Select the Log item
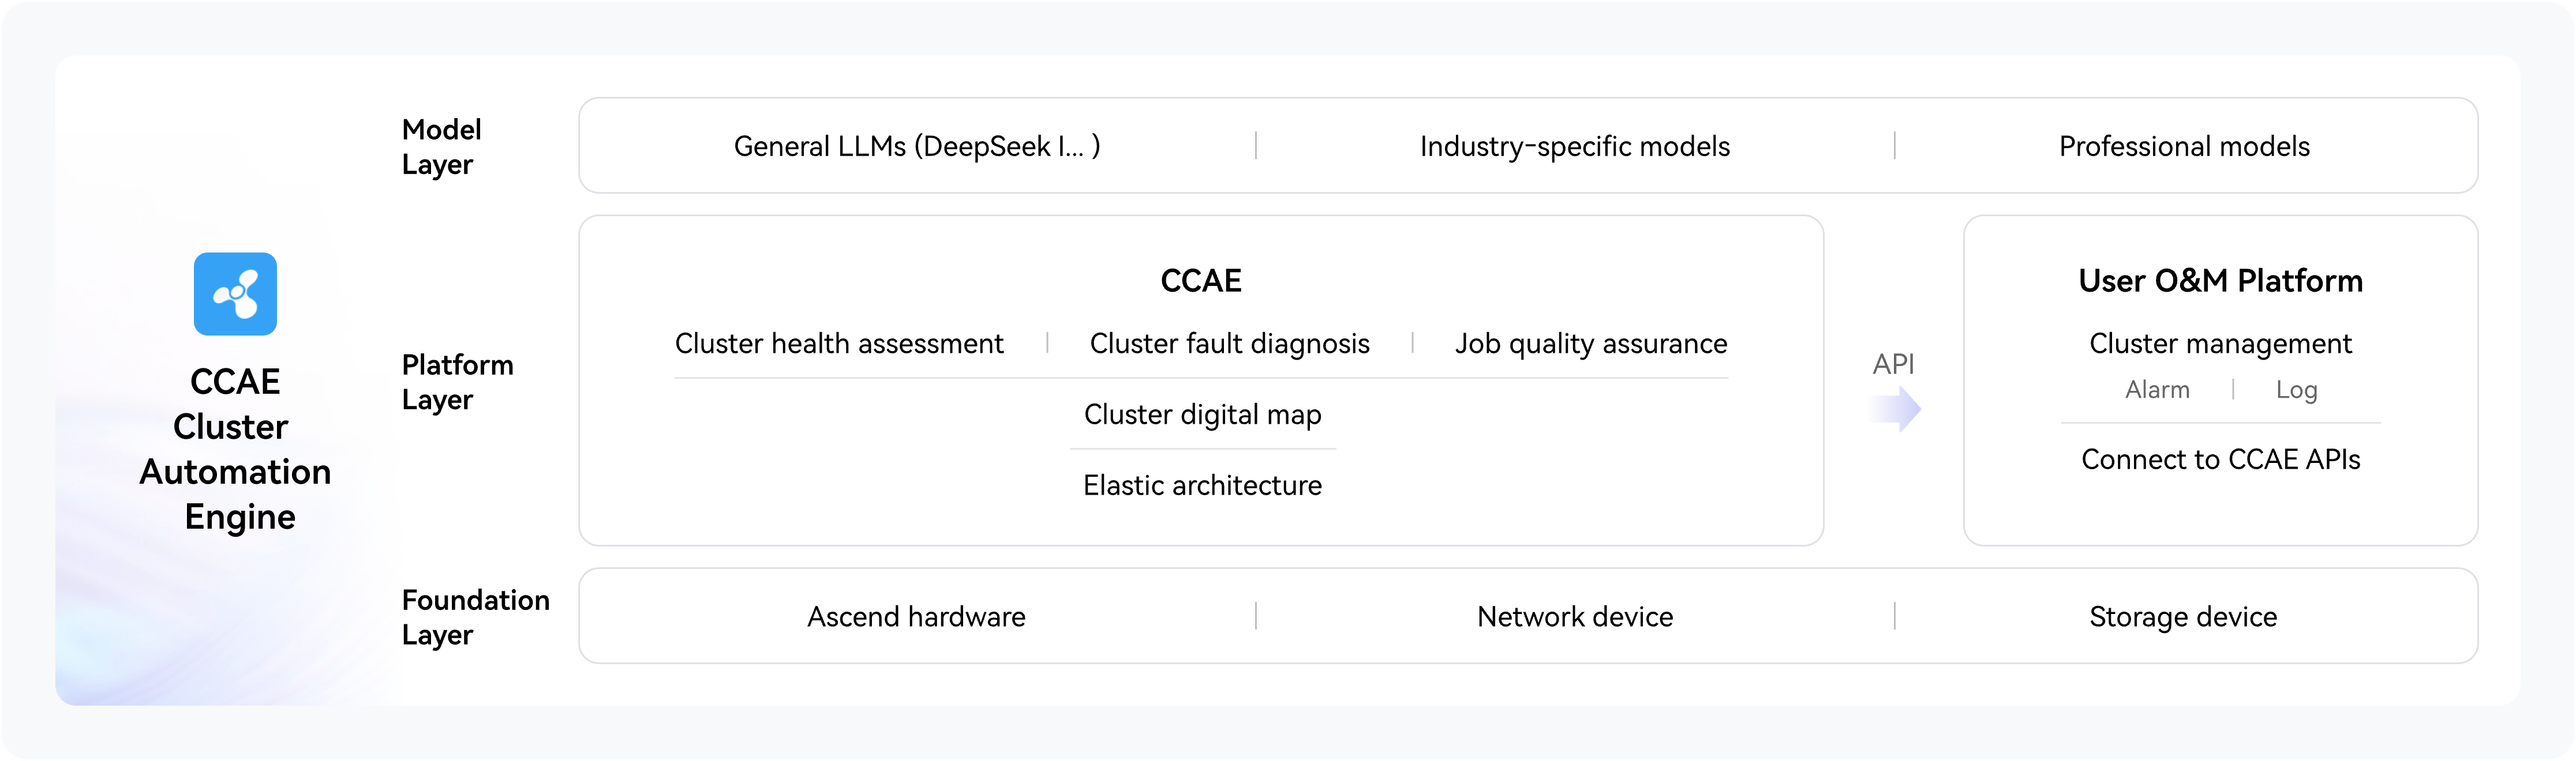The image size is (2576, 761). [2296, 390]
